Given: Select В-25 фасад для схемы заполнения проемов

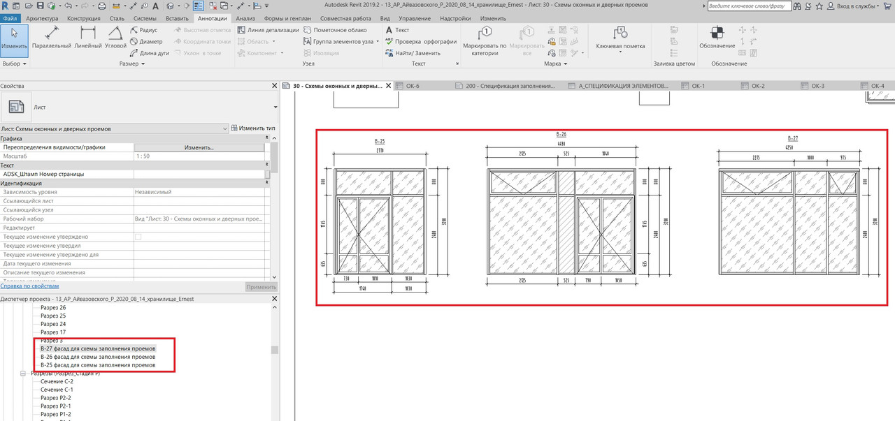Looking at the screenshot, I should click(x=98, y=365).
